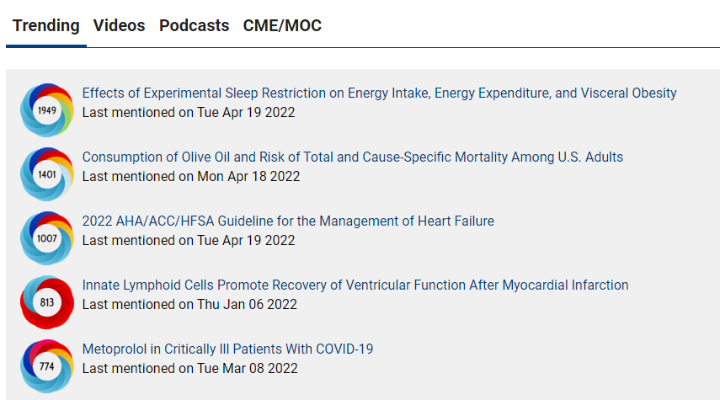Viewport: 720px width, 400px height.
Task: Click 'Last mentioned on Mon Apr 18 2022' text
Action: pyautogui.click(x=191, y=176)
